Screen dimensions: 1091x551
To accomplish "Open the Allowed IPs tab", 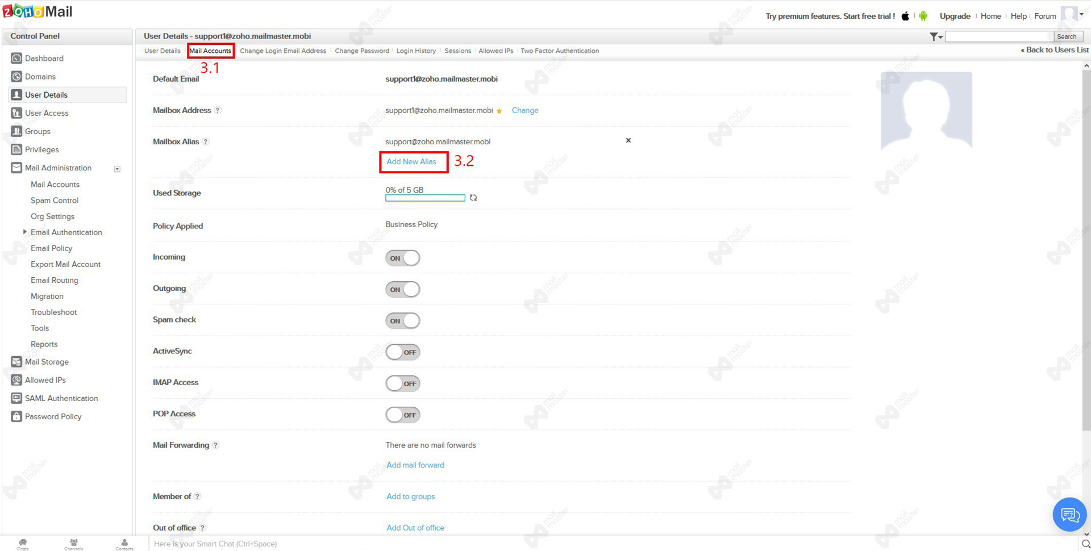I will click(x=496, y=51).
